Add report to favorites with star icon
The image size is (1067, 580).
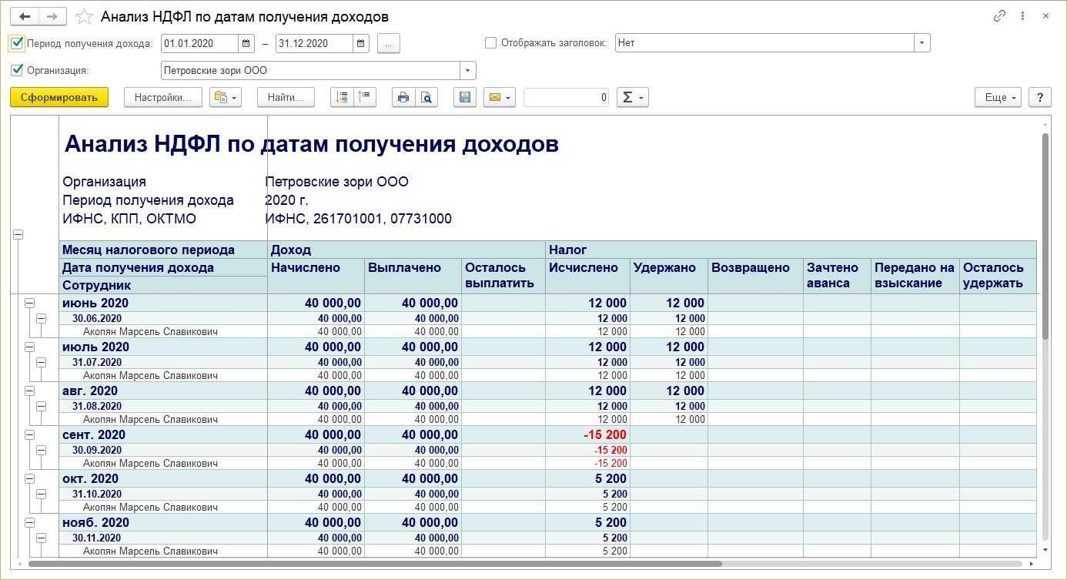click(85, 17)
